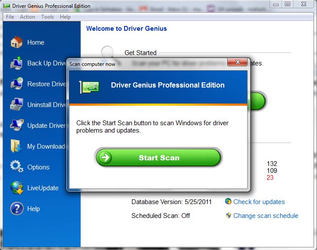The image size is (317, 250).
Task: Click the globe icon beside Check for updates
Action: click(228, 201)
